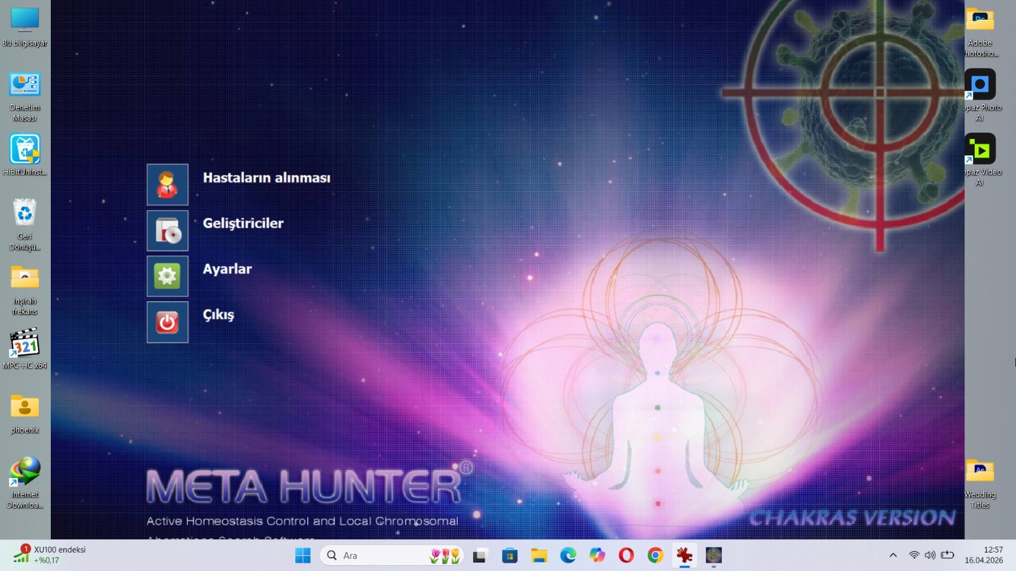1016x571 pixels.
Task: Select the Topaz Video AI shortcut
Action: coord(981,160)
